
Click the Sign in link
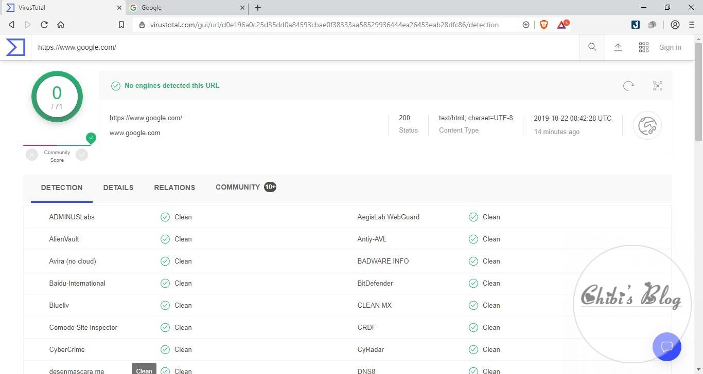[x=670, y=47]
